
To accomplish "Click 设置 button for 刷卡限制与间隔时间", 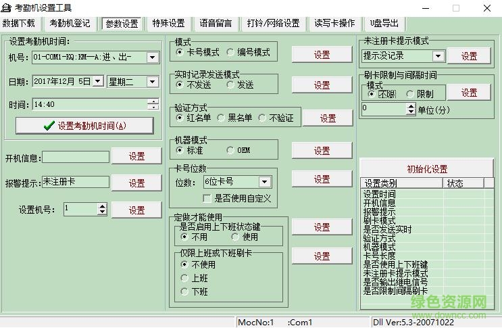I will [x=469, y=93].
